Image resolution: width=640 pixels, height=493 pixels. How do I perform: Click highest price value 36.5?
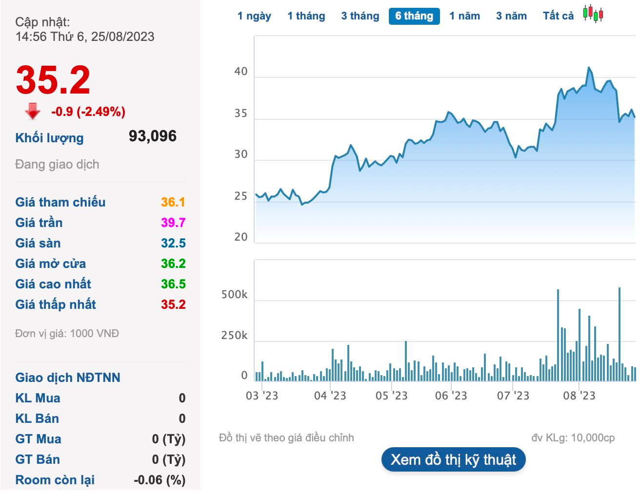click(173, 284)
